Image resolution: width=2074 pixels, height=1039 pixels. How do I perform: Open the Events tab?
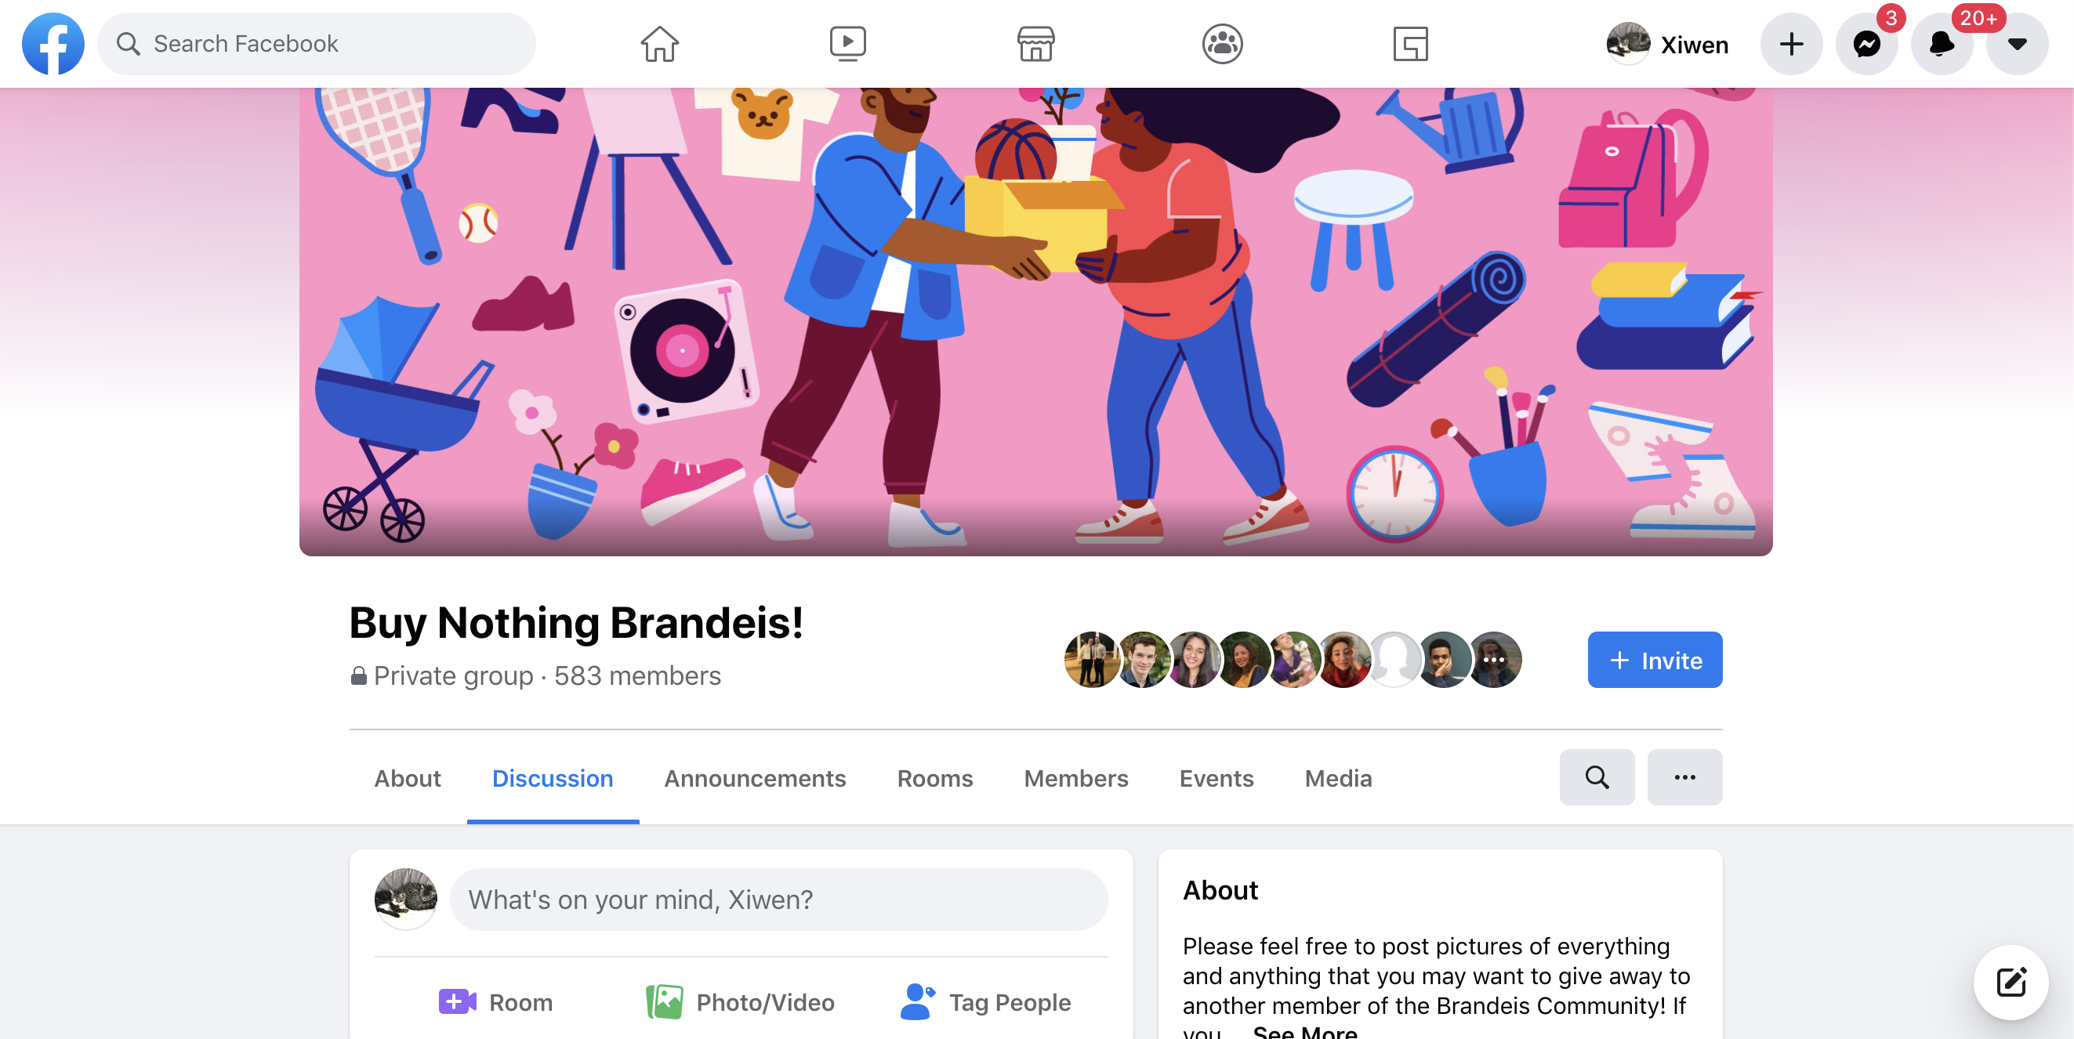1216,778
